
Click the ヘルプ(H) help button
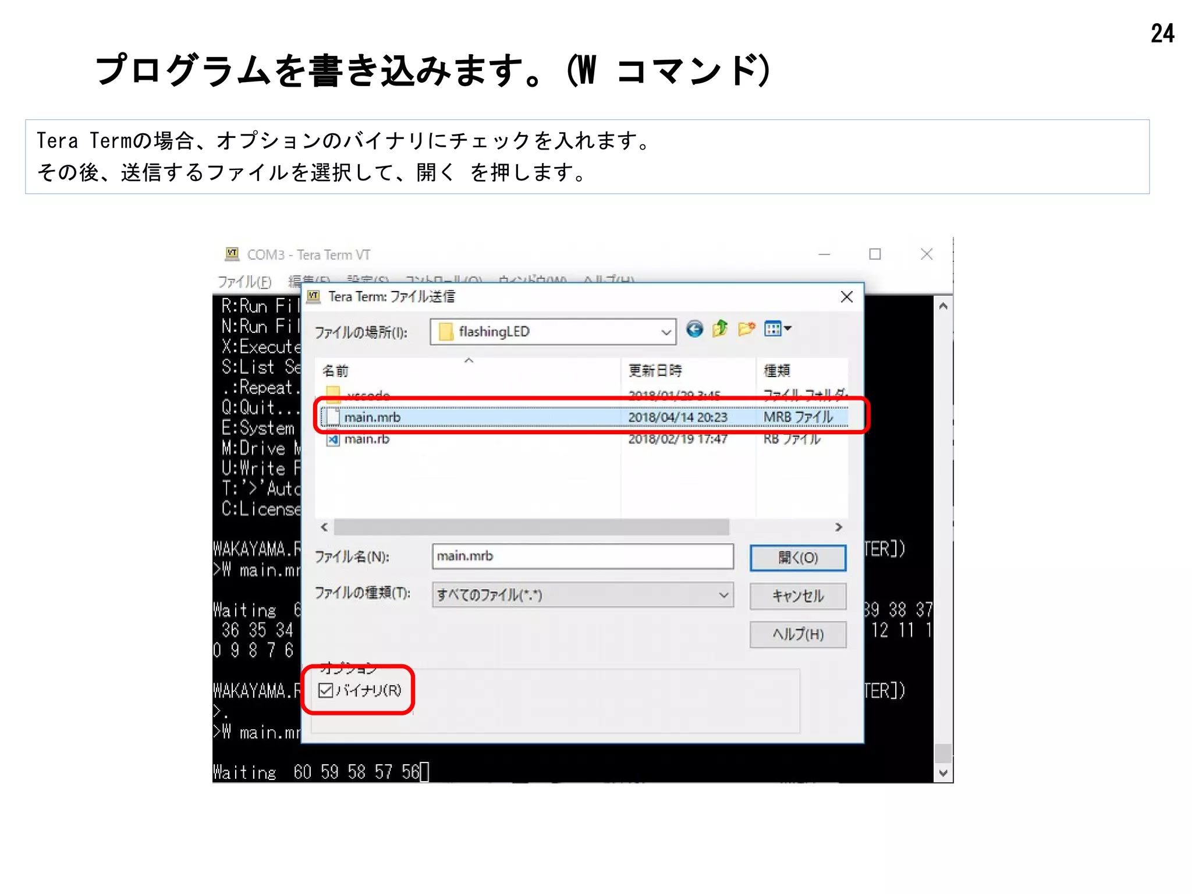click(798, 634)
